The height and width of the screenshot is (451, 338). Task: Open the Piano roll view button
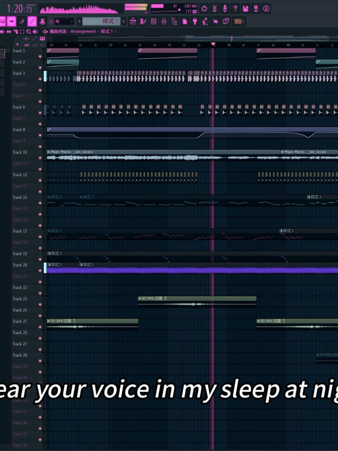click(143, 21)
